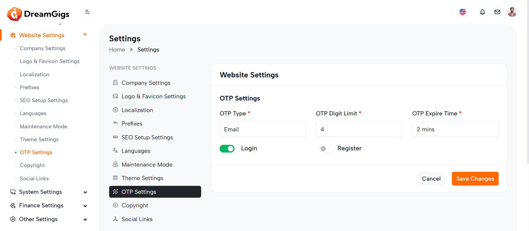Enable the Register OTP toggle
The height and width of the screenshot is (231, 529).
326,149
